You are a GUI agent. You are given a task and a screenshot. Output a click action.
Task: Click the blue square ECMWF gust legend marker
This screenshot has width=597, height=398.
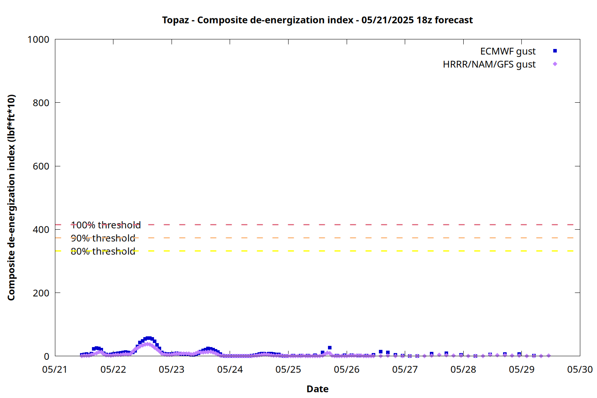pos(555,51)
